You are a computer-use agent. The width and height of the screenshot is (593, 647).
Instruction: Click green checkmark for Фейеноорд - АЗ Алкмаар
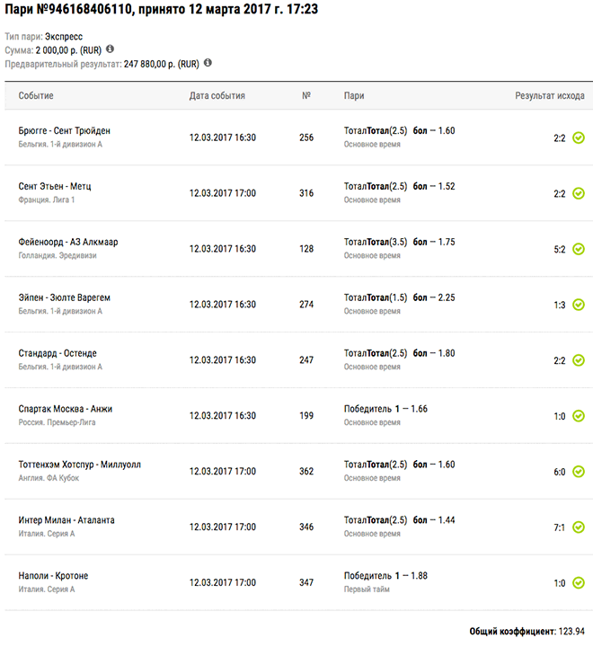coord(579,249)
